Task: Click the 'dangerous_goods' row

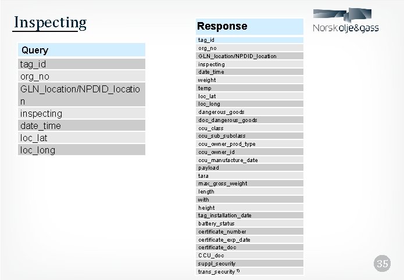Action: (249, 112)
